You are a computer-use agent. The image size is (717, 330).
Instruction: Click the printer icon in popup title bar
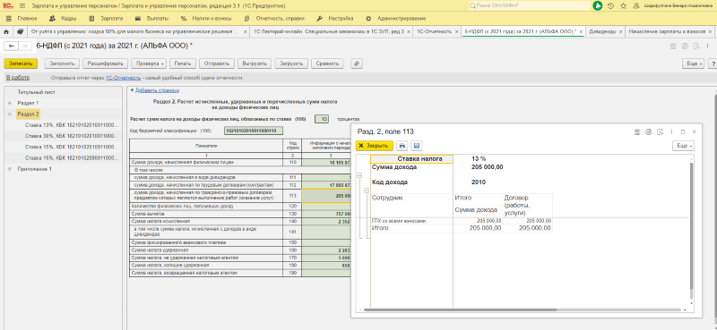(648, 131)
